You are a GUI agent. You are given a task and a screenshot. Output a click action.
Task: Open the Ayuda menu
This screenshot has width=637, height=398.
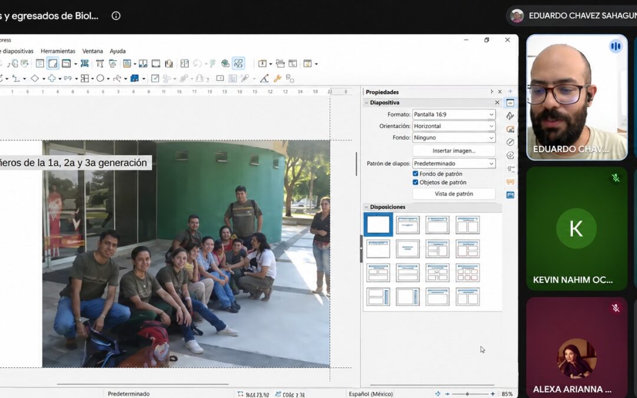(x=117, y=51)
